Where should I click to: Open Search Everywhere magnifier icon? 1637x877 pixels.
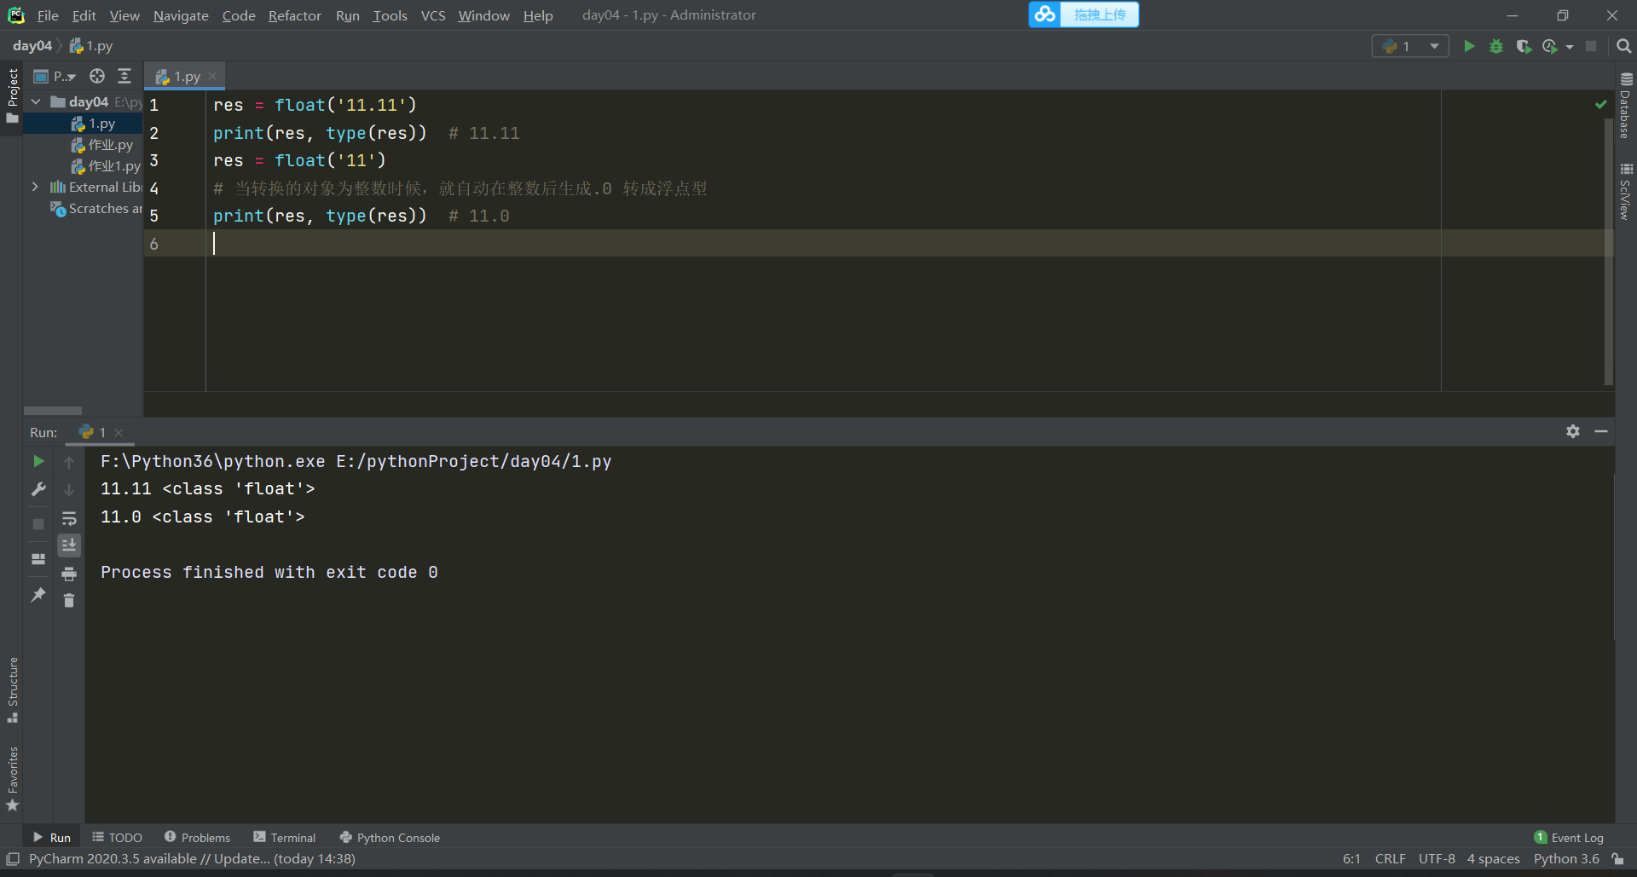click(x=1624, y=46)
